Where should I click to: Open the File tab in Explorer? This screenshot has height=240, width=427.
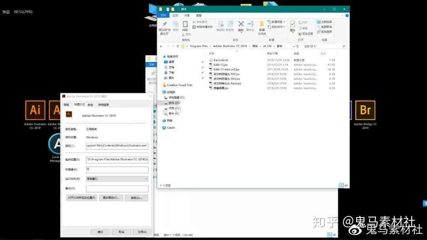(x=163, y=15)
